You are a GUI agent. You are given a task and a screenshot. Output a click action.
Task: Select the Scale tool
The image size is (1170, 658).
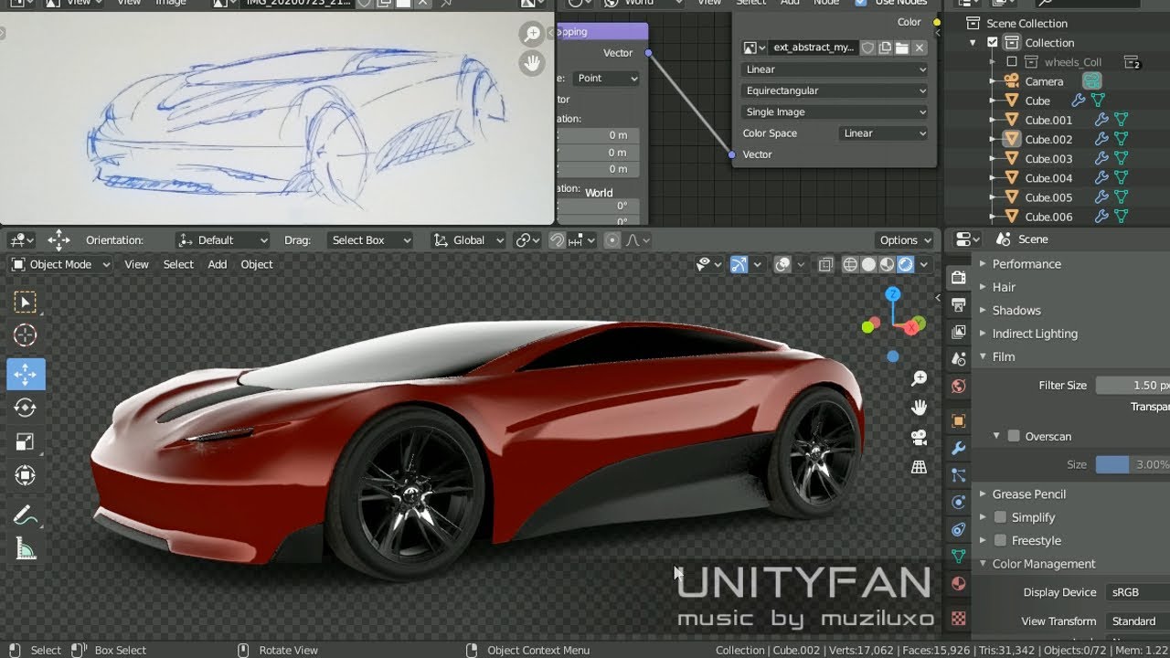[26, 442]
